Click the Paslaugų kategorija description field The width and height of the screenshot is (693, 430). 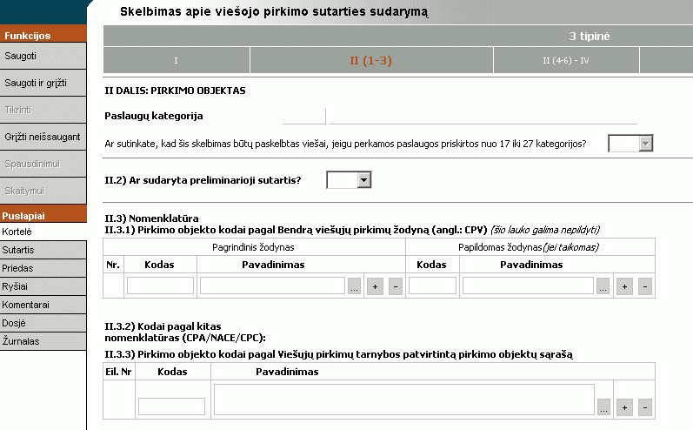coord(483,116)
